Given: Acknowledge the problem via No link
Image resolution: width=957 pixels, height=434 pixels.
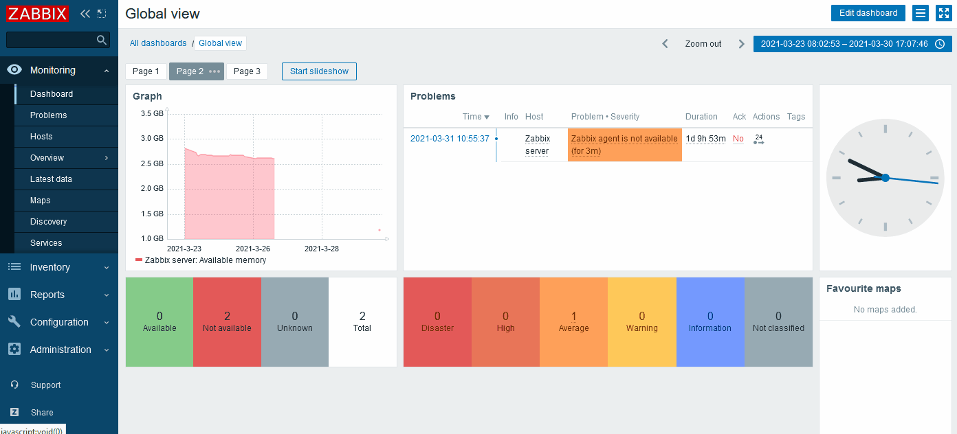Looking at the screenshot, I should pos(738,139).
